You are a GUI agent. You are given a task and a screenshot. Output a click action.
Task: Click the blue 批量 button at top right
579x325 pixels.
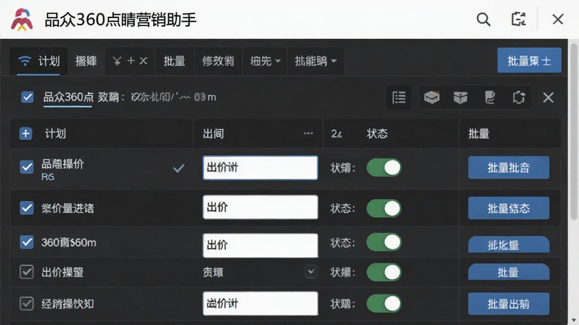529,60
